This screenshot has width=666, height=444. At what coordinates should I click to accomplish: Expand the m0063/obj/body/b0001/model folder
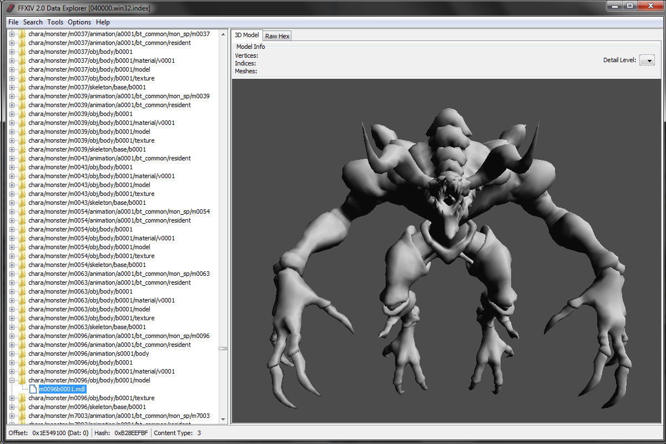pyautogui.click(x=12, y=309)
